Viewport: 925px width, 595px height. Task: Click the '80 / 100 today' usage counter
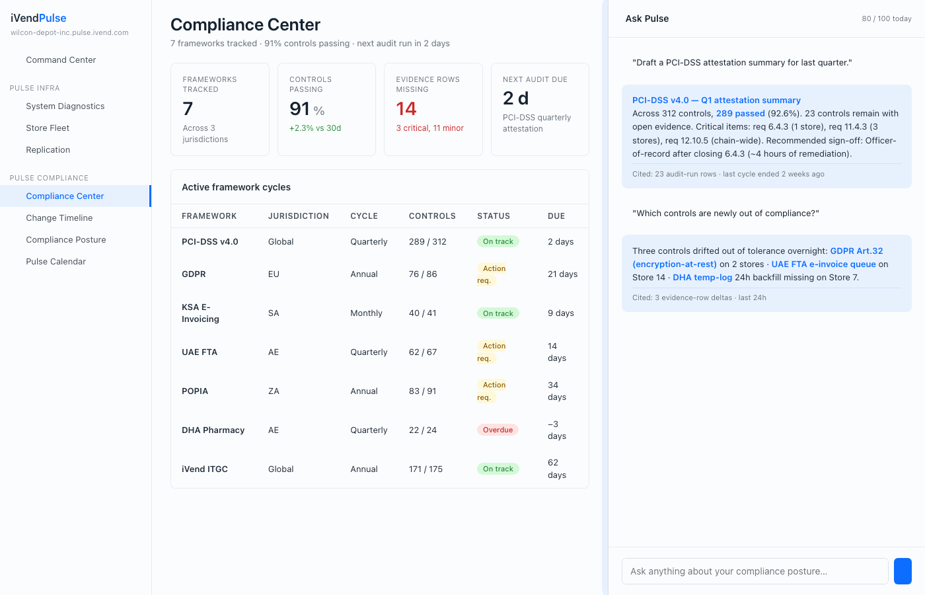click(886, 19)
